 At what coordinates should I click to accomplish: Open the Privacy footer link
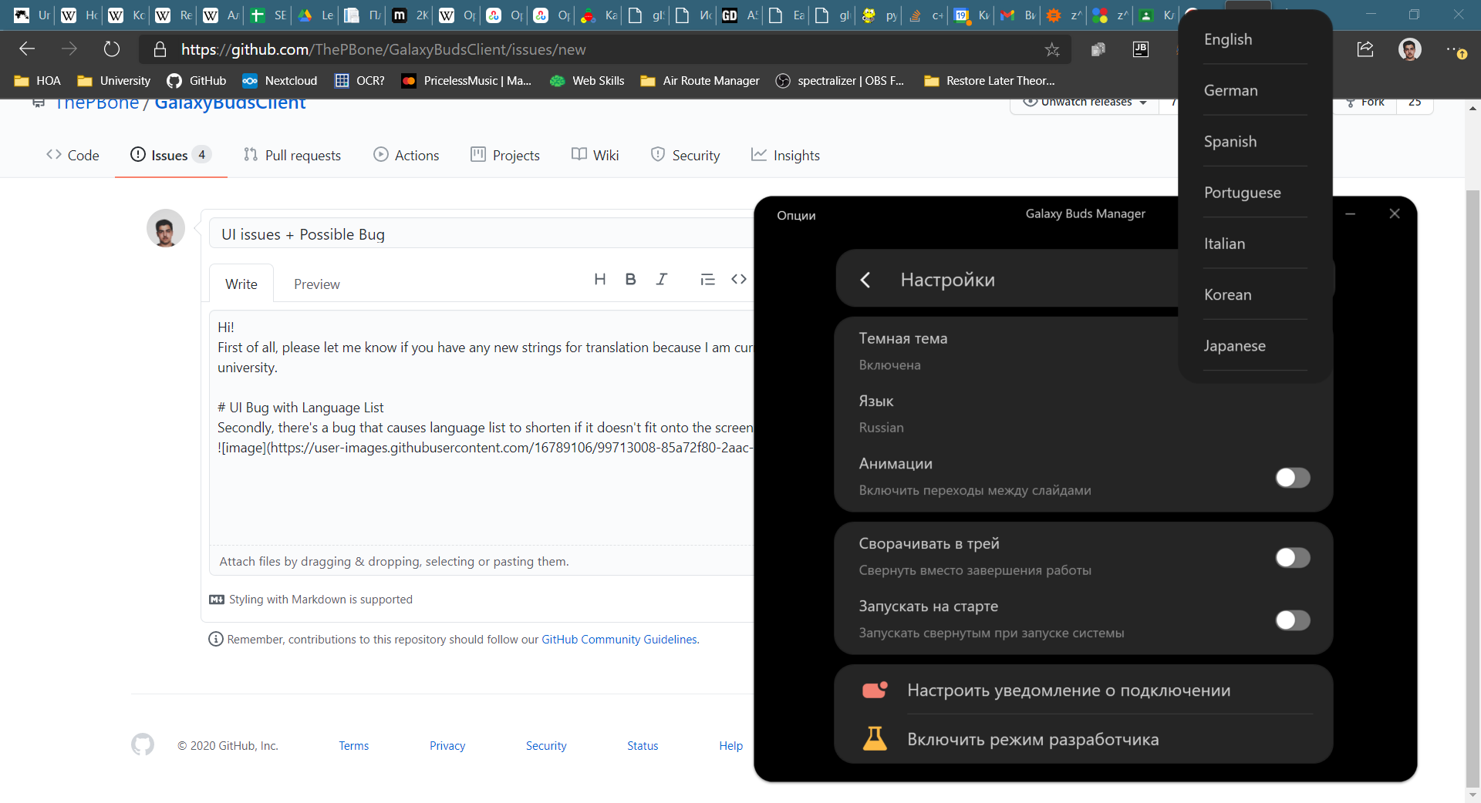[447, 746]
